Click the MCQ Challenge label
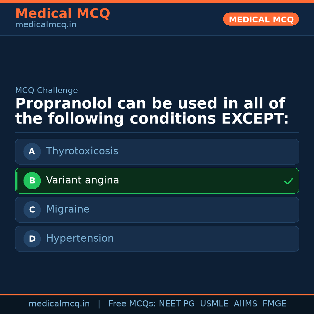 coord(47,90)
